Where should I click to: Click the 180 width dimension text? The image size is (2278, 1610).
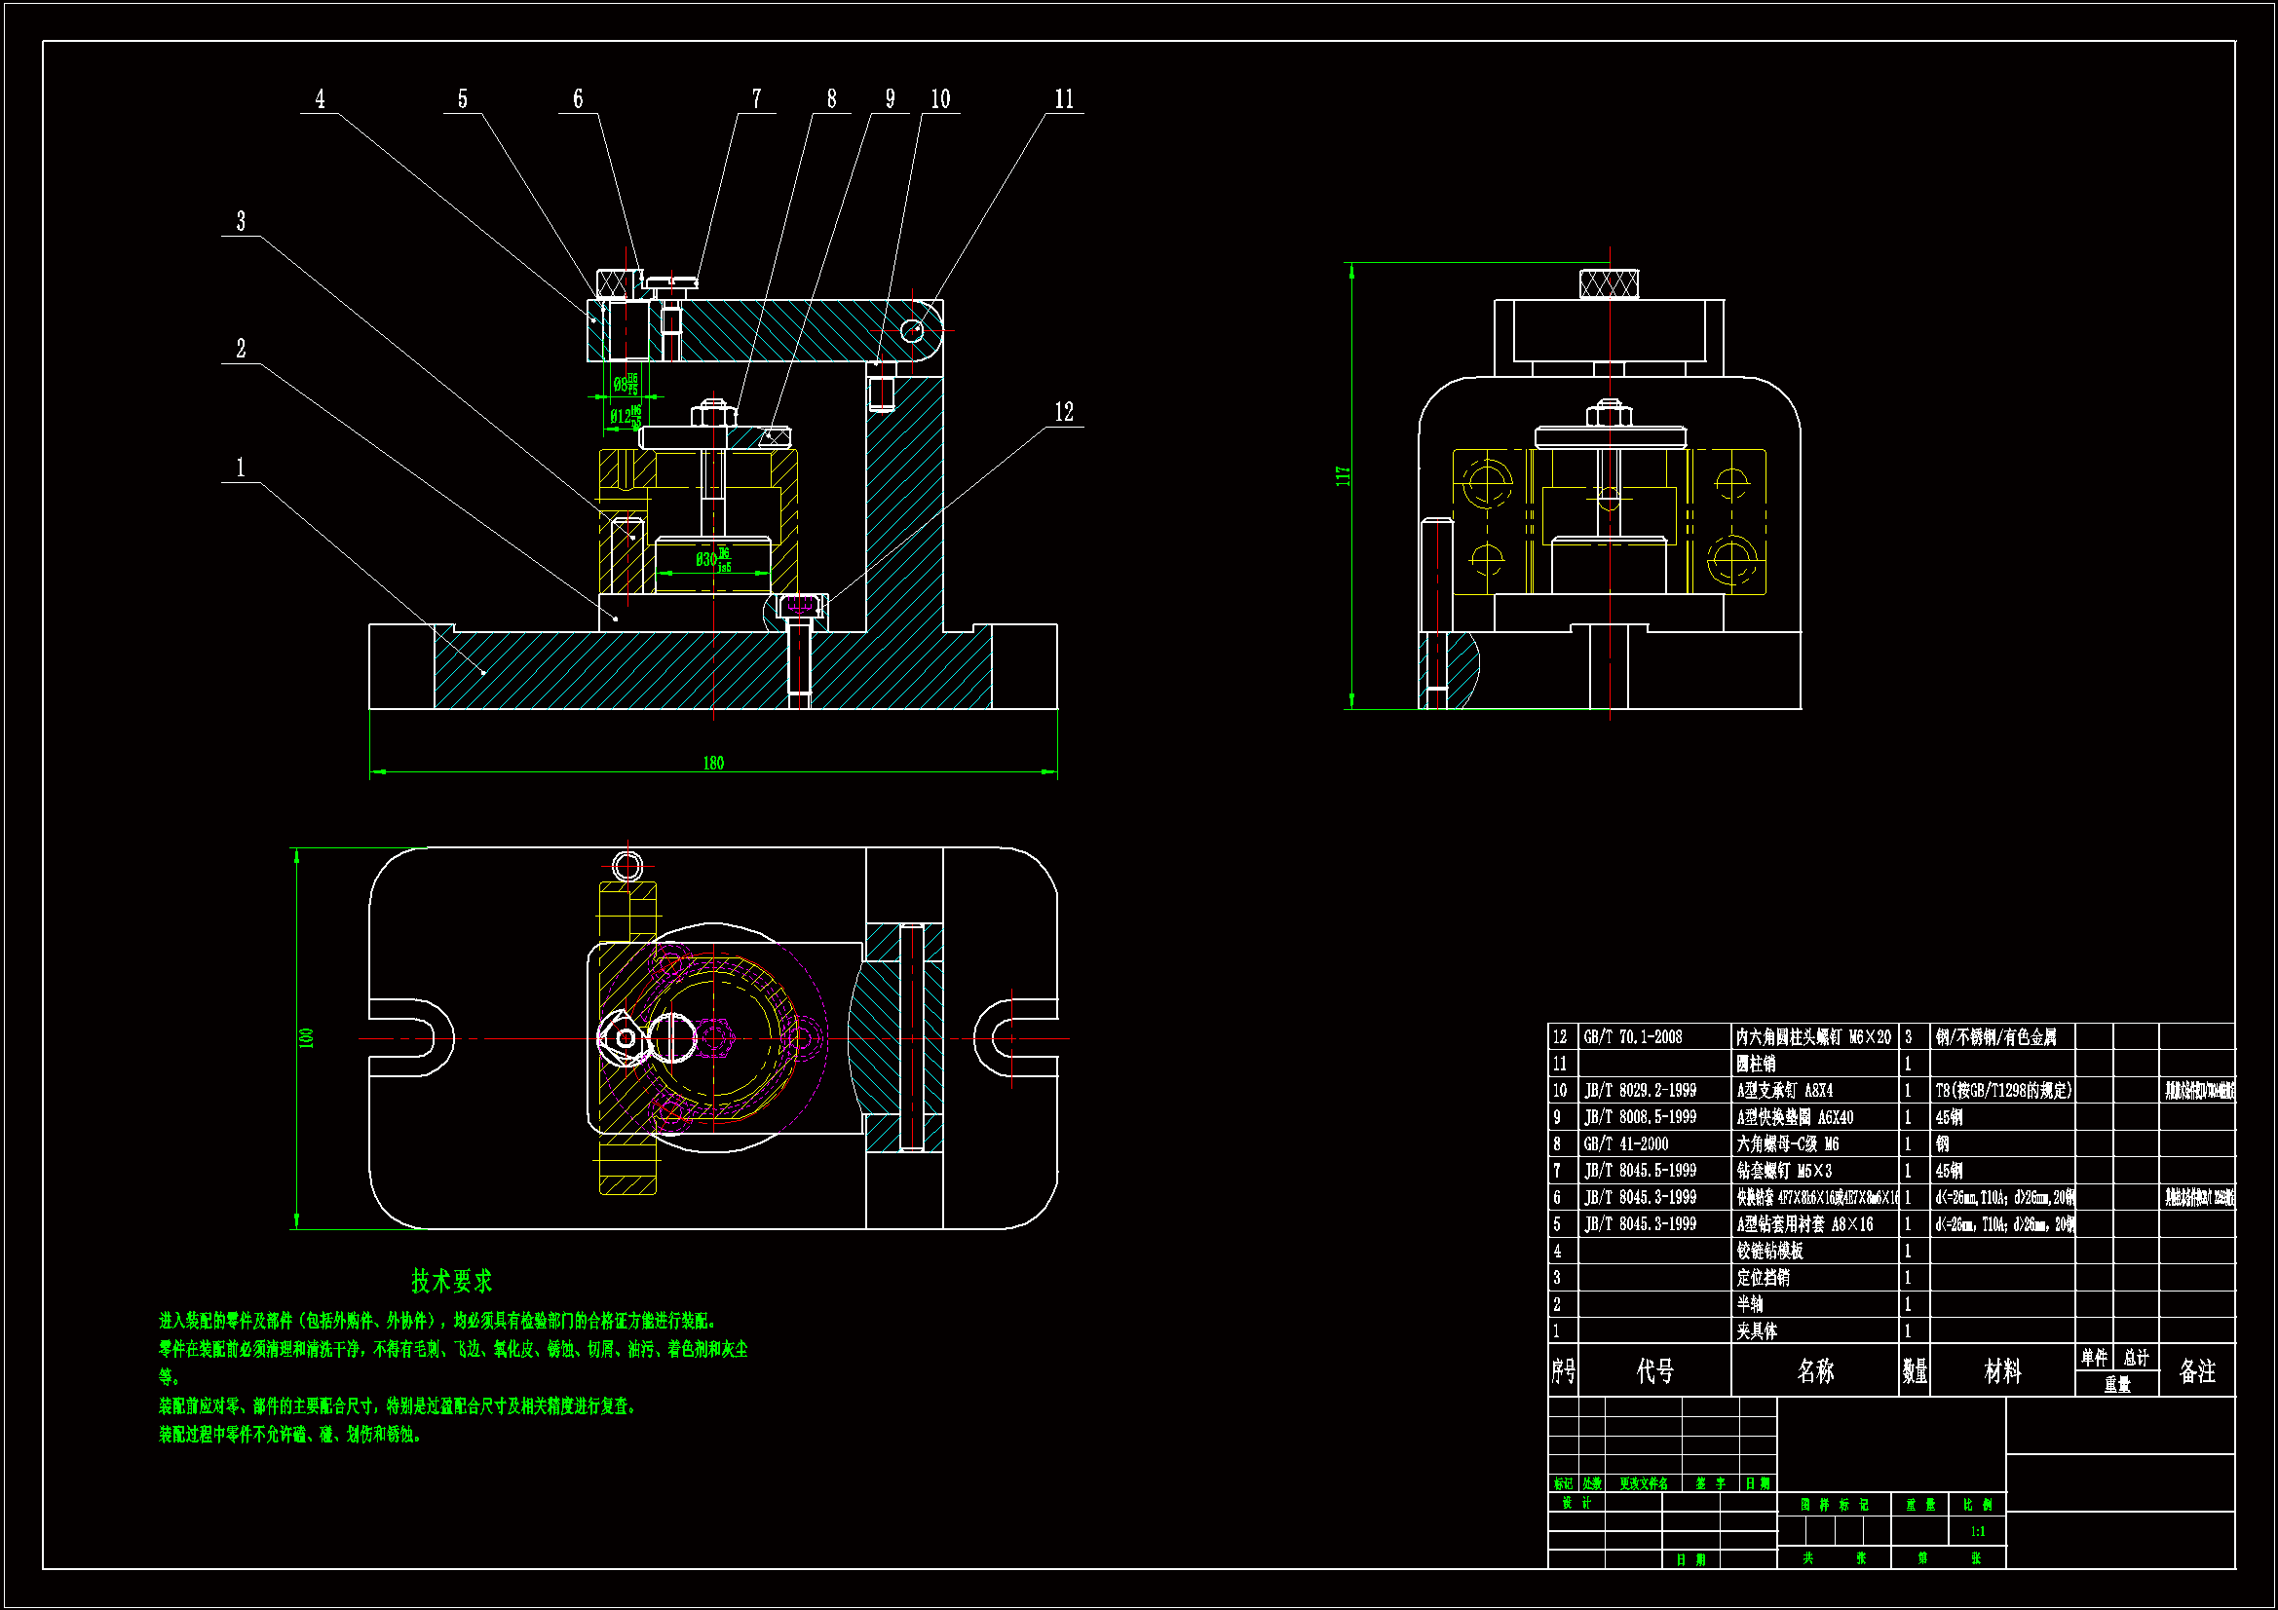[713, 763]
